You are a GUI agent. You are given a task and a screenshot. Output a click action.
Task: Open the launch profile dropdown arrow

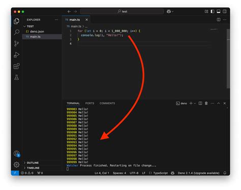pyautogui.click(x=195, y=103)
